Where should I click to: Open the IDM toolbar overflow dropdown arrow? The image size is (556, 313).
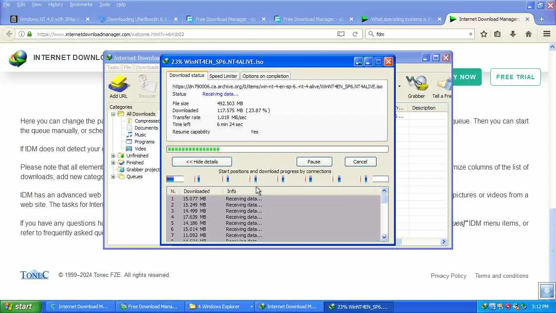pos(399,86)
